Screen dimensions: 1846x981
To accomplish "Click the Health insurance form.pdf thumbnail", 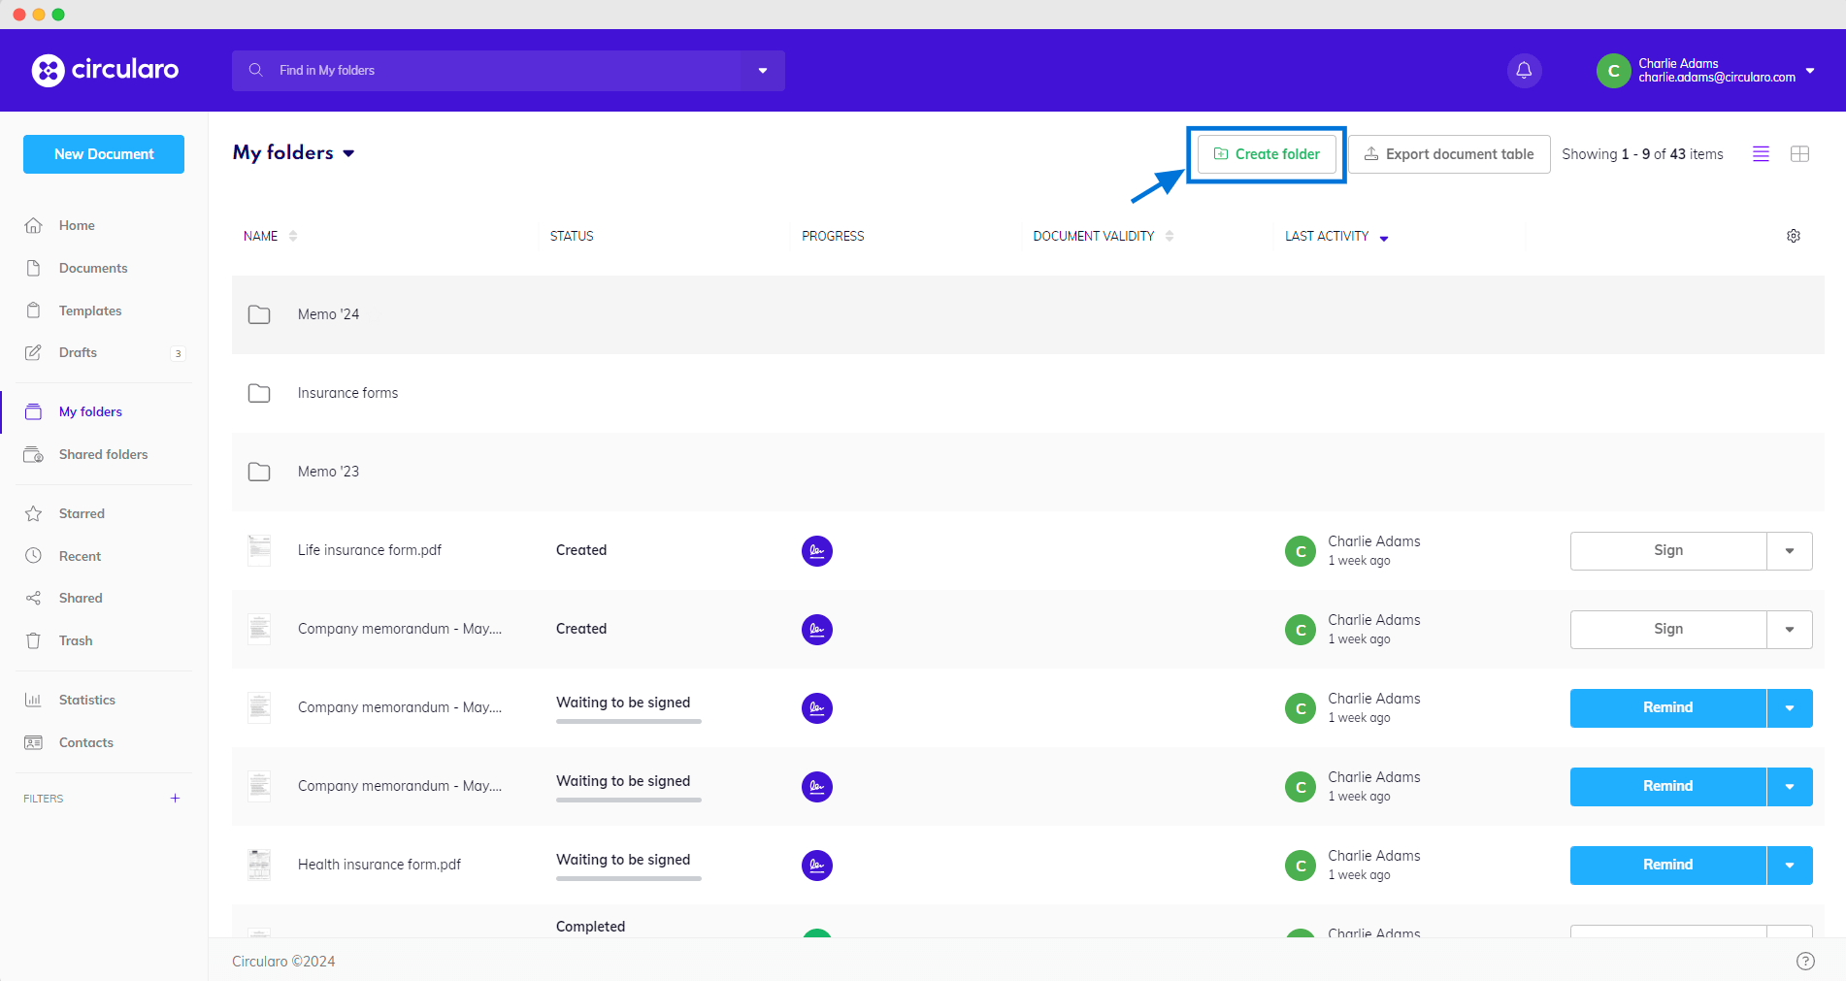I will click(x=259, y=865).
